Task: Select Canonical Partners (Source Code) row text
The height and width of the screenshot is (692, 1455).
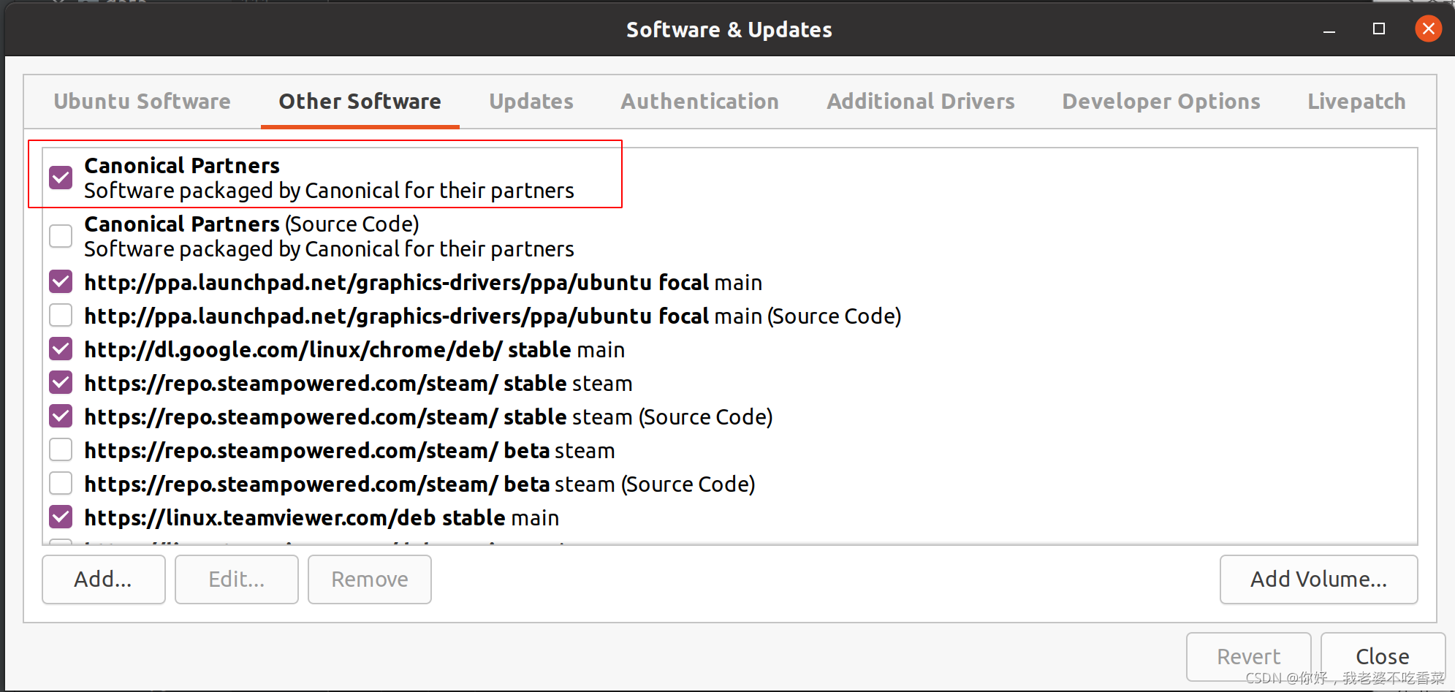Action: (x=329, y=236)
